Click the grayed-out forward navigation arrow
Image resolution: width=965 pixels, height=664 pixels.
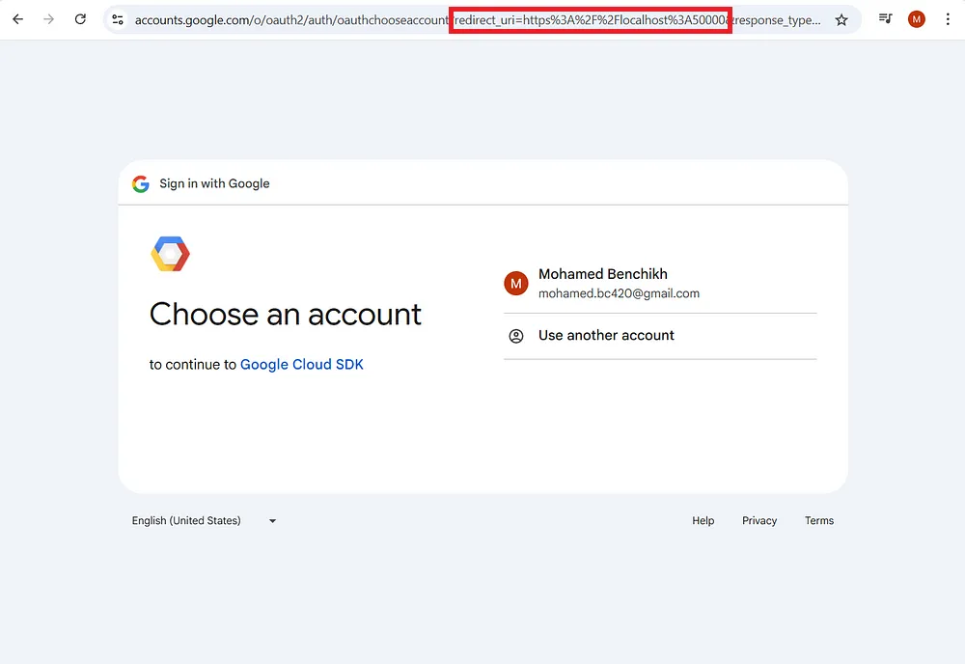pos(48,18)
